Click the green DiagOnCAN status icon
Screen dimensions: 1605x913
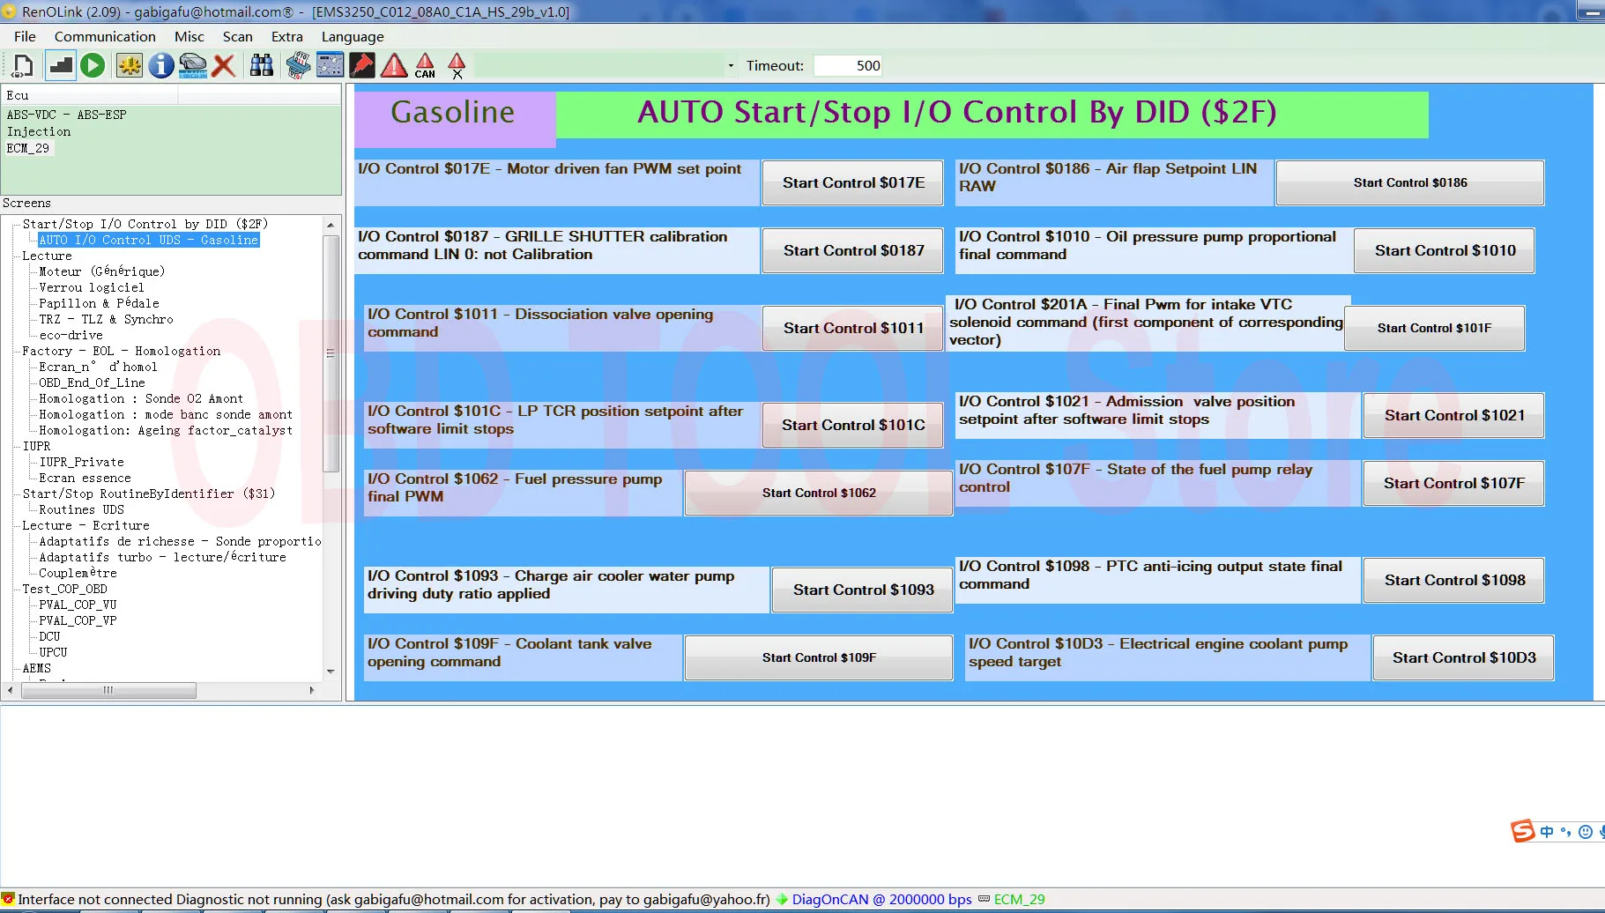coord(782,900)
